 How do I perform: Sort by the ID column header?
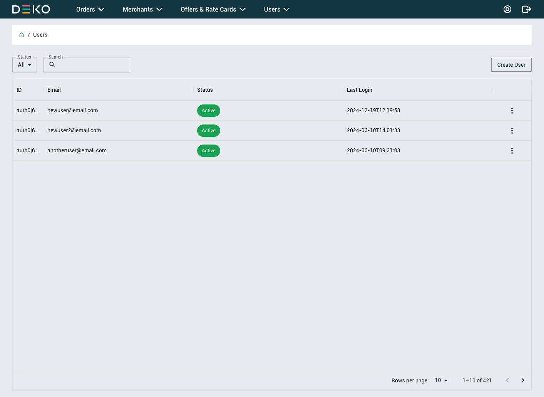click(x=19, y=90)
